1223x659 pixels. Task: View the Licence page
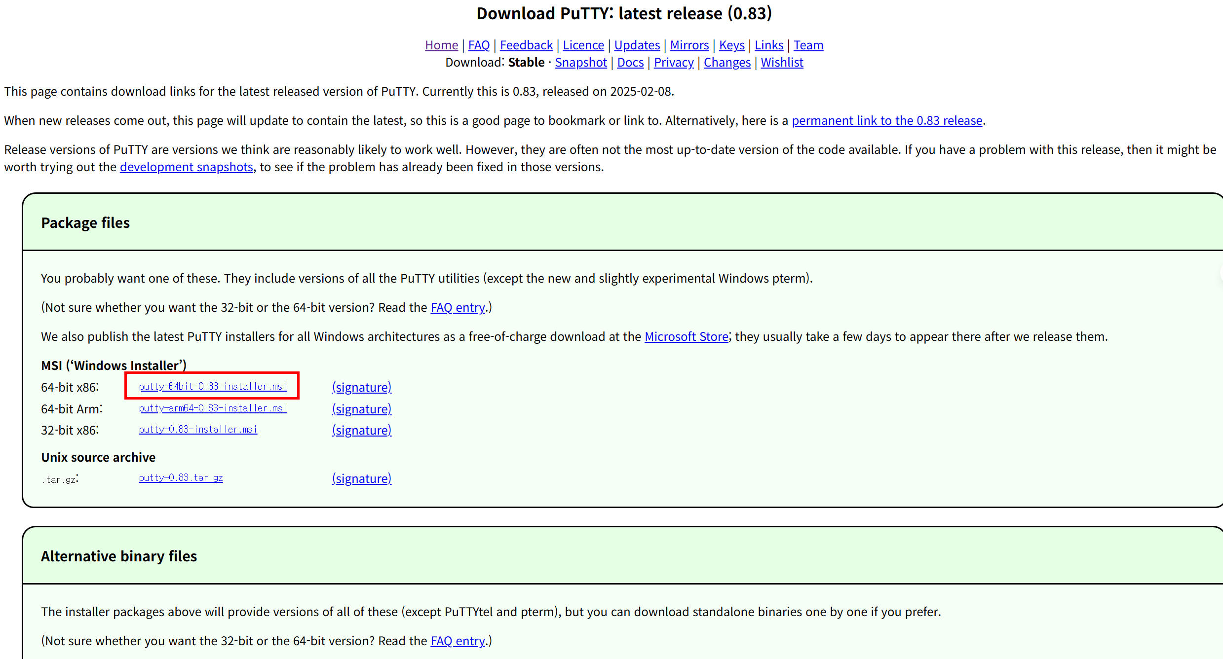[583, 45]
